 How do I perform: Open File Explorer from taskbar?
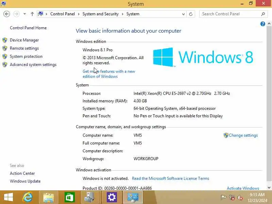(49, 197)
